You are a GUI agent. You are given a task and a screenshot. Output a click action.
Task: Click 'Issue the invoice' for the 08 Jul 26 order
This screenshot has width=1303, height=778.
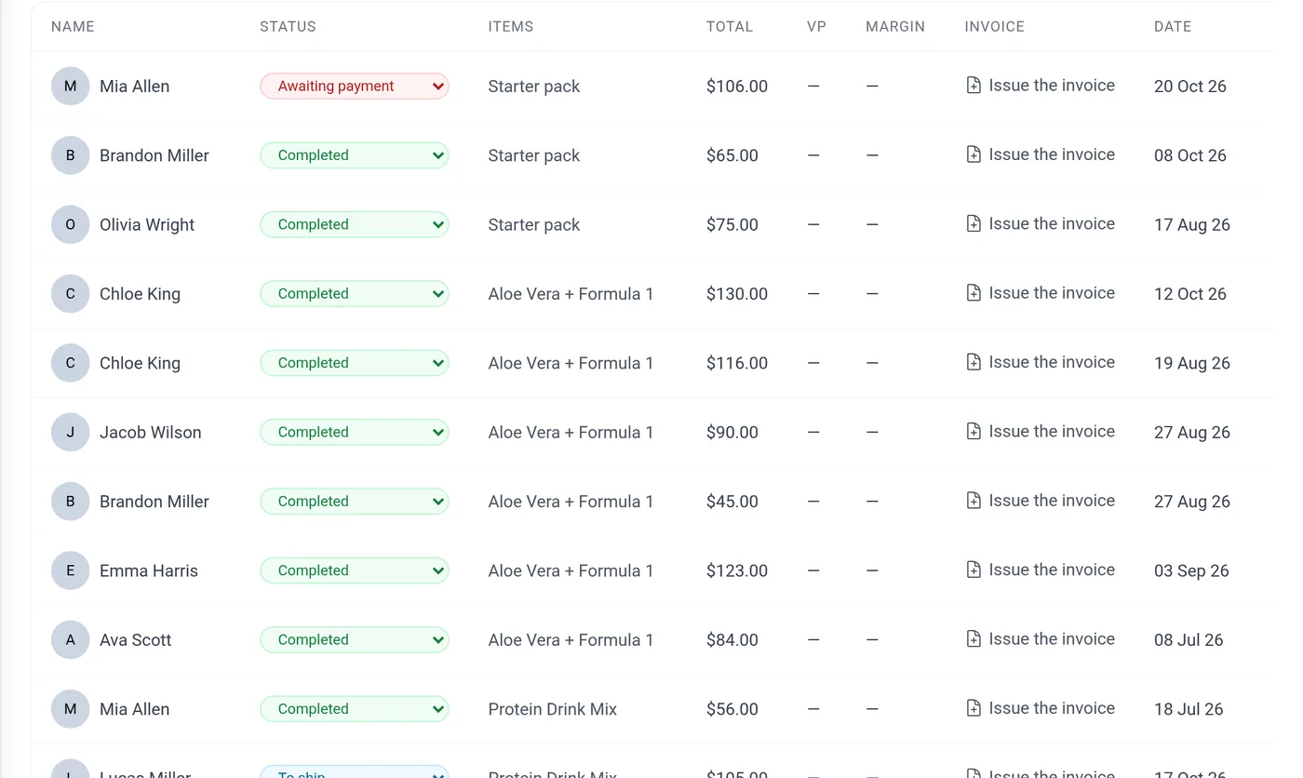(x=1052, y=639)
